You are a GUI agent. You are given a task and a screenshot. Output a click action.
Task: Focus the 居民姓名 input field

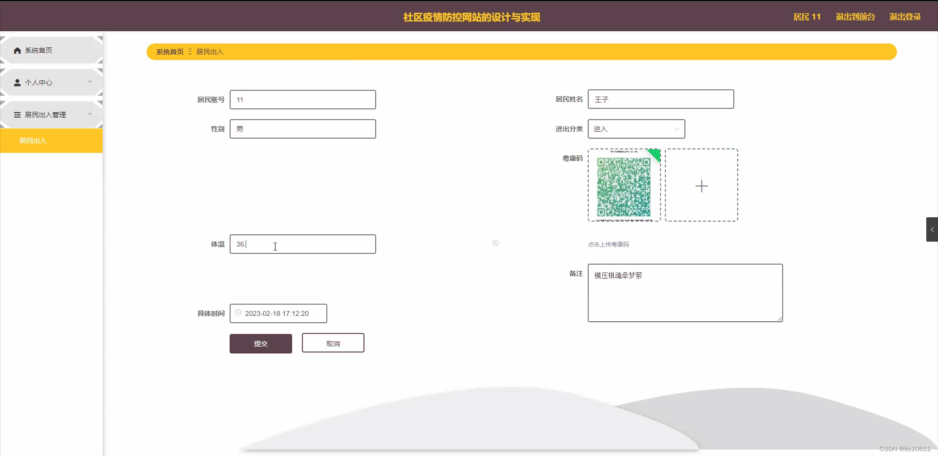[x=661, y=99]
